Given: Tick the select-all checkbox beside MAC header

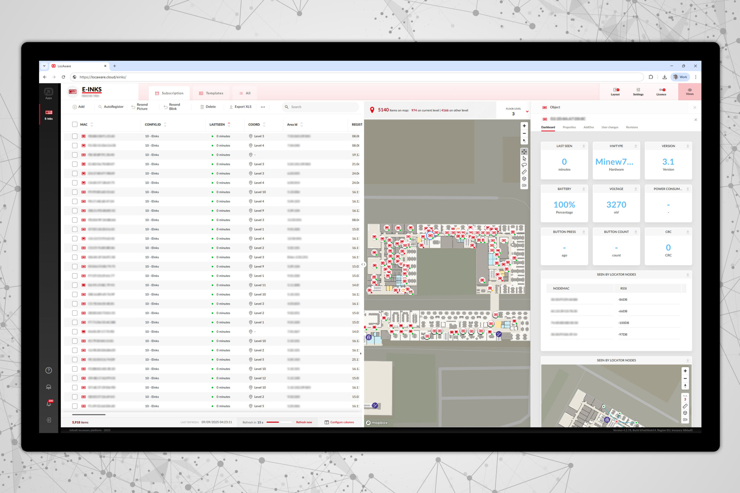Looking at the screenshot, I should coord(75,124).
